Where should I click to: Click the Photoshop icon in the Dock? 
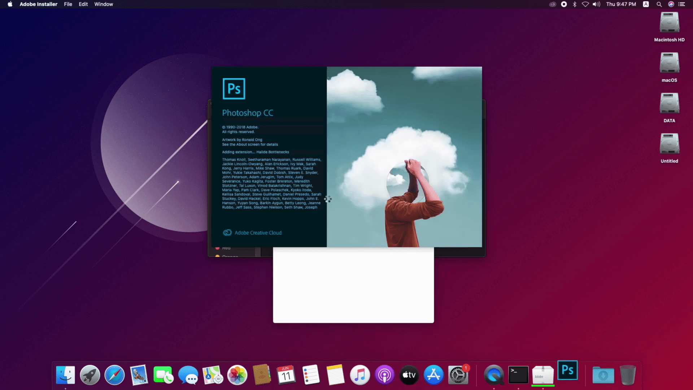(x=567, y=370)
